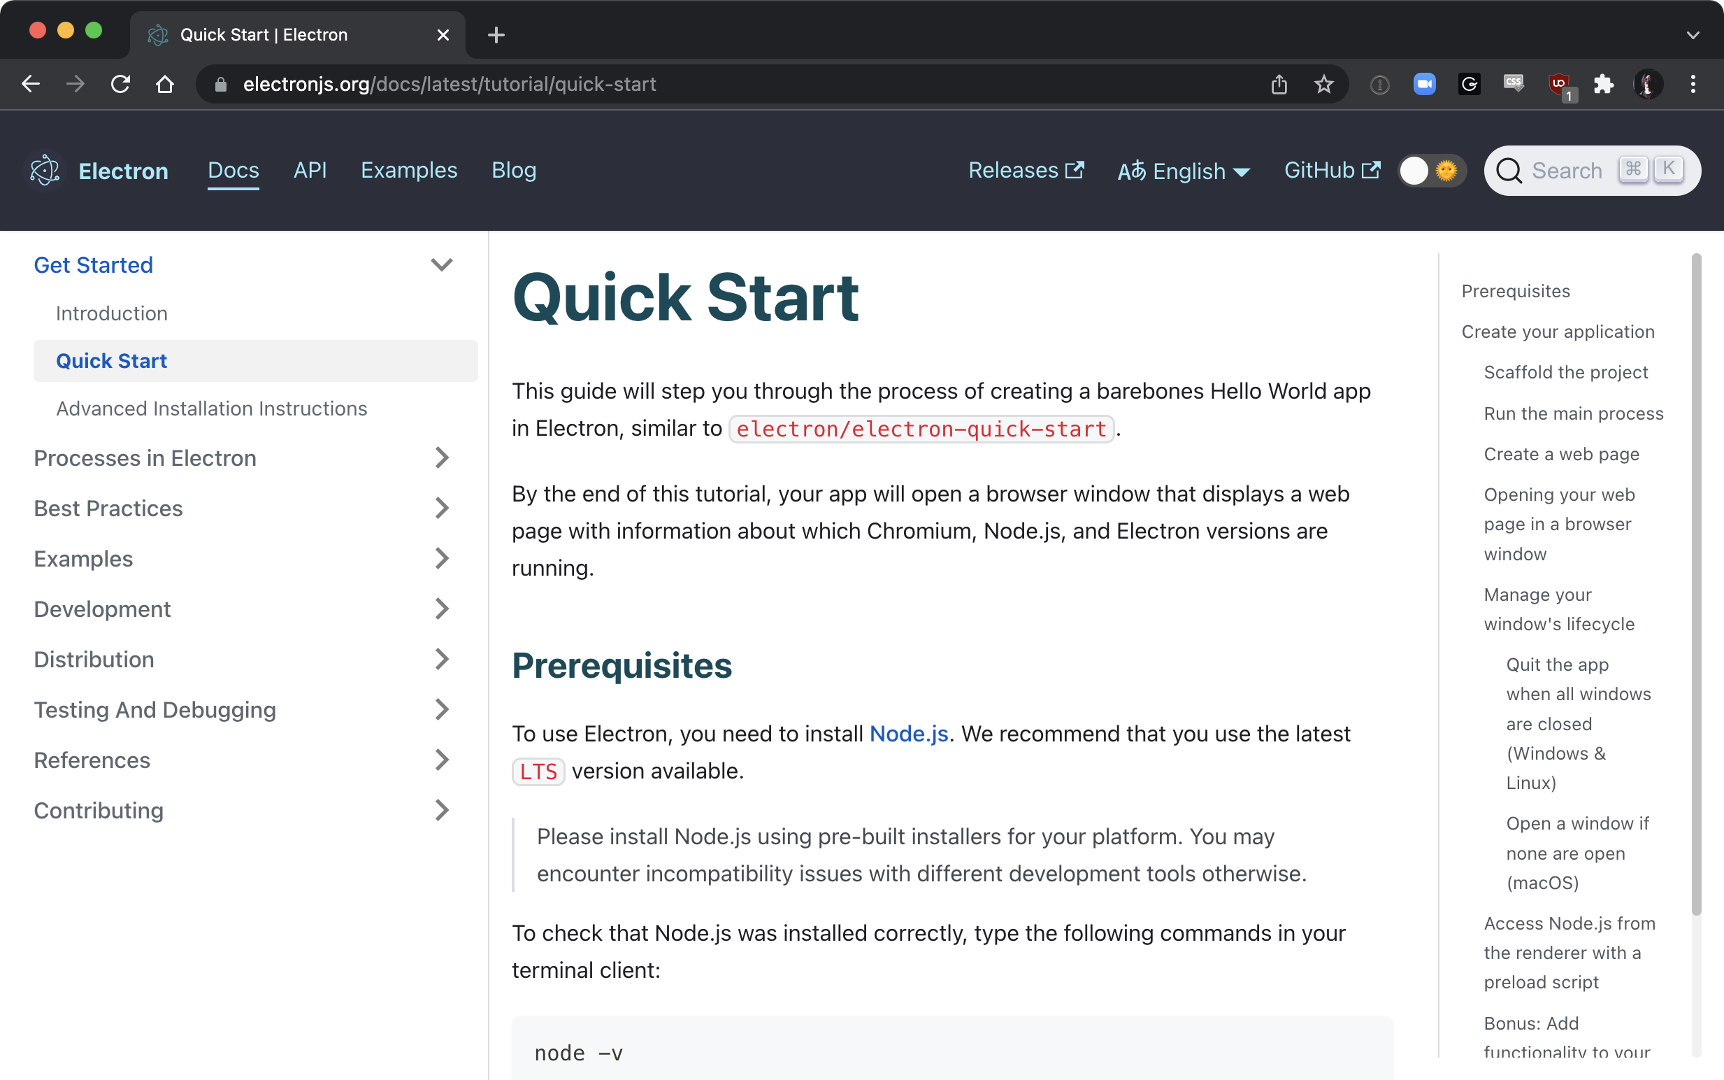Expand the Examples sidebar section
This screenshot has height=1080, width=1724.
pyautogui.click(x=441, y=559)
